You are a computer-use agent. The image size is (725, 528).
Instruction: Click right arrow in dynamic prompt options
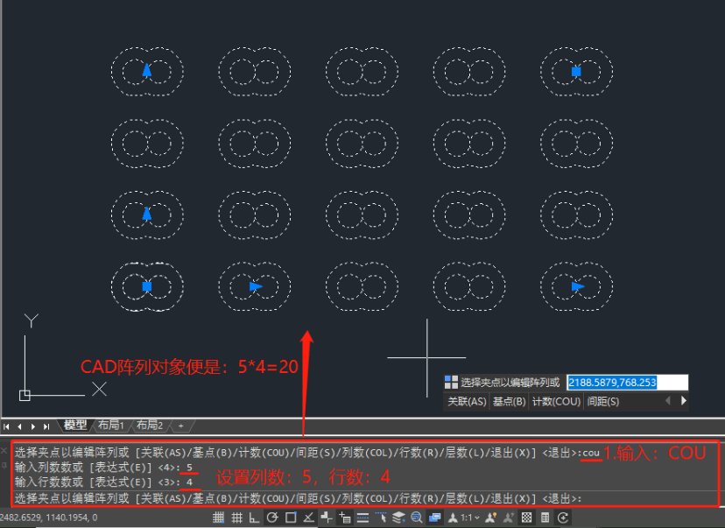[x=683, y=401]
